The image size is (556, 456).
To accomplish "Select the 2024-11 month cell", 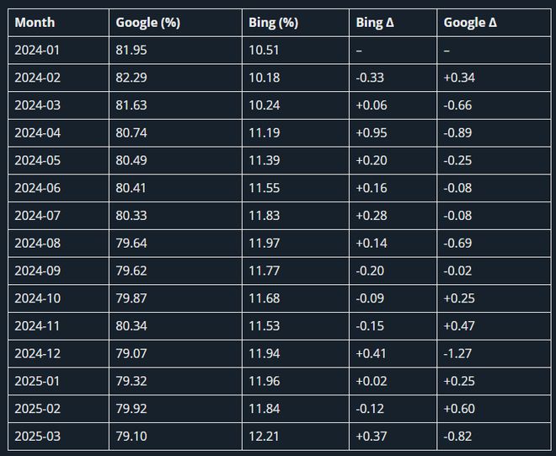I will click(58, 326).
